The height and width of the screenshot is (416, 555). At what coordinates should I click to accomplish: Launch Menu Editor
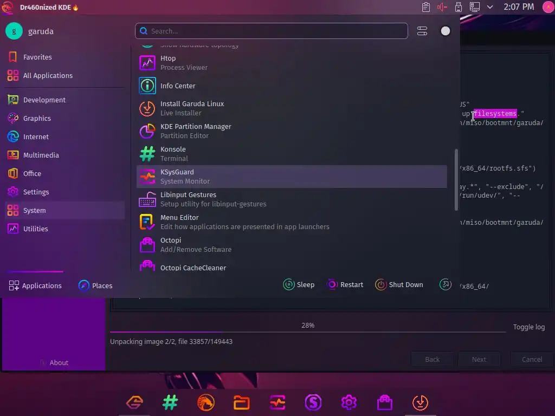click(292, 222)
